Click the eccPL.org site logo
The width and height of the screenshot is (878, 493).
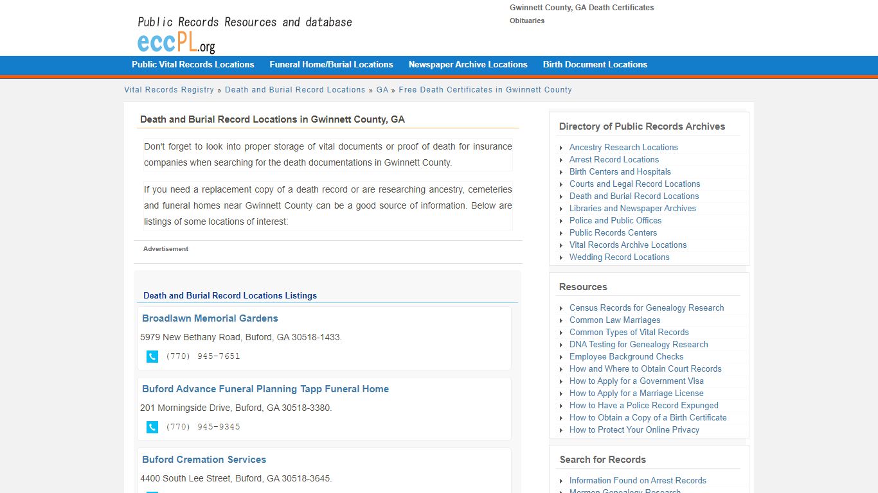176,42
